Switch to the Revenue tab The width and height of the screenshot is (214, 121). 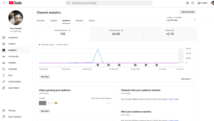(x=79, y=21)
